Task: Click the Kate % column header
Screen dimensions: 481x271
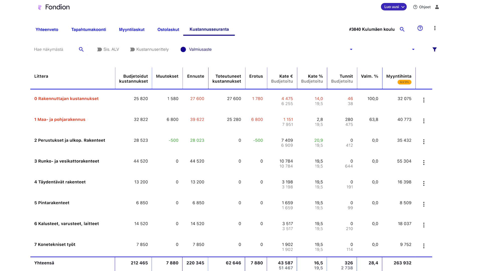Action: 315,76
